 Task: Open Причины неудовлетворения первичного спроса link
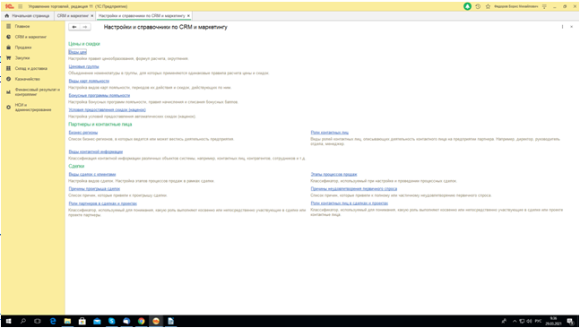click(x=354, y=188)
